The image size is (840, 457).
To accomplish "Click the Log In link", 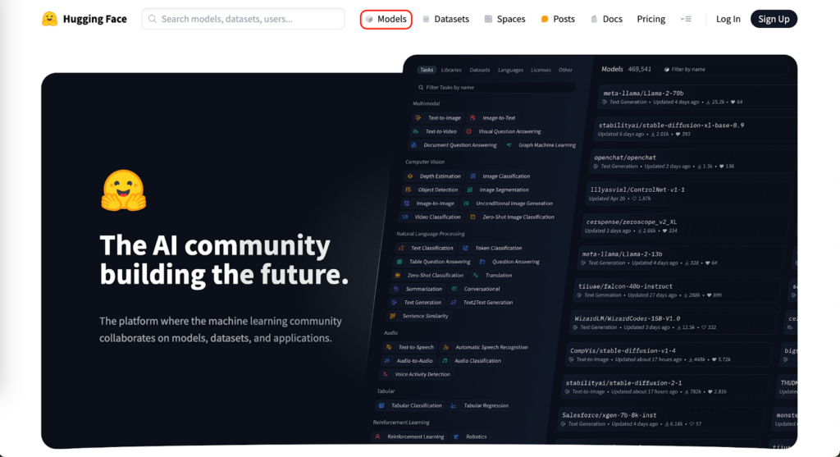I will 728,19.
